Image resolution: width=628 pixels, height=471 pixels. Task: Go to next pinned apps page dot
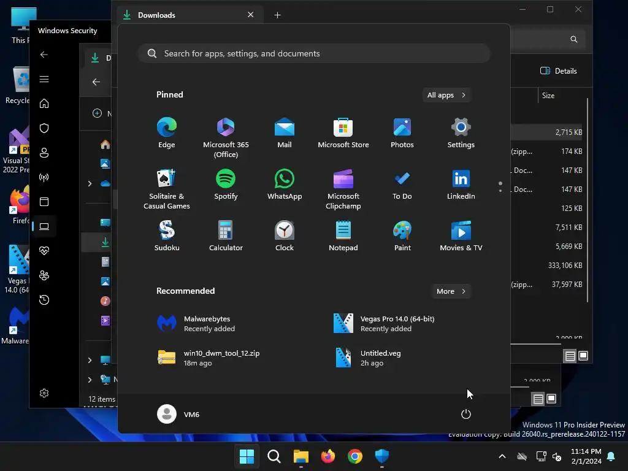500,191
